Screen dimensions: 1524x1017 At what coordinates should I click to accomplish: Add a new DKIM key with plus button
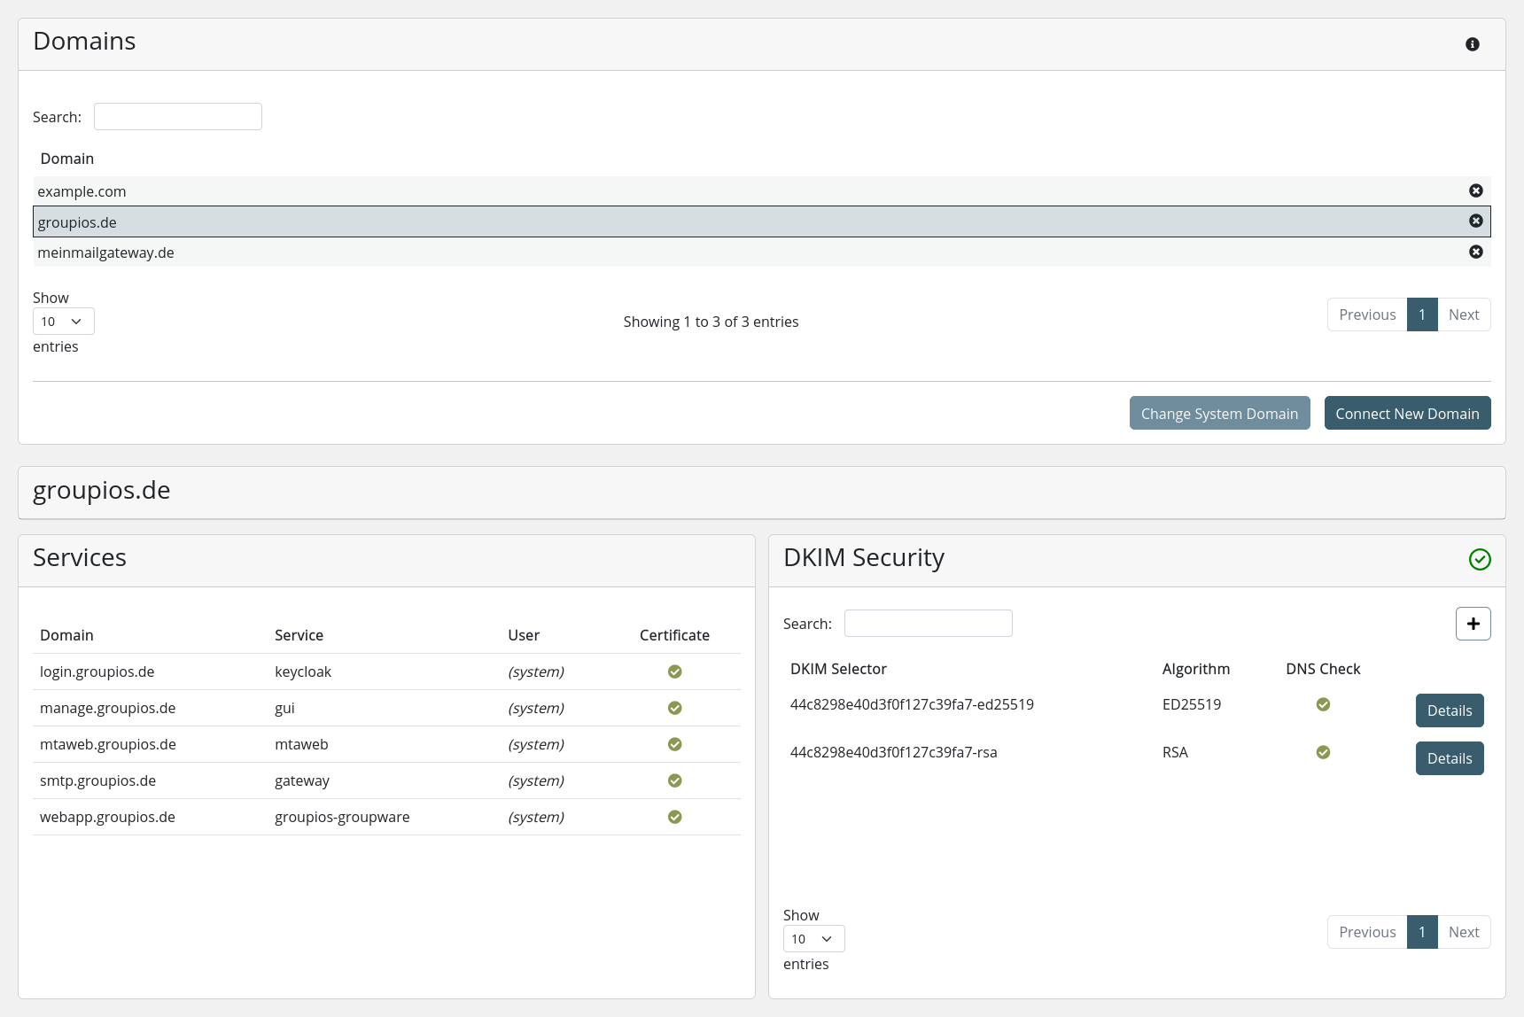coord(1473,624)
